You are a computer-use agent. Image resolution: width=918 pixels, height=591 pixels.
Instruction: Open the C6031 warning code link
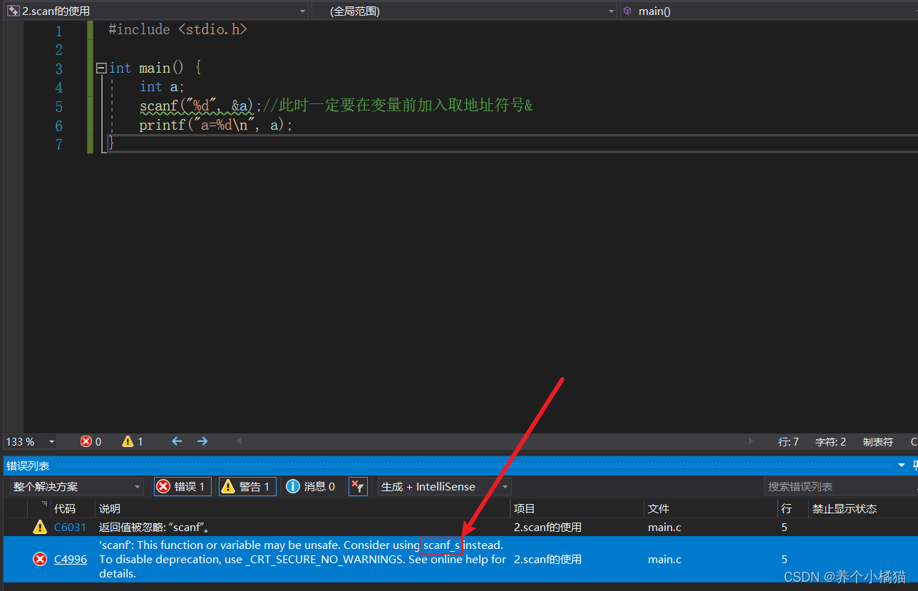click(70, 528)
